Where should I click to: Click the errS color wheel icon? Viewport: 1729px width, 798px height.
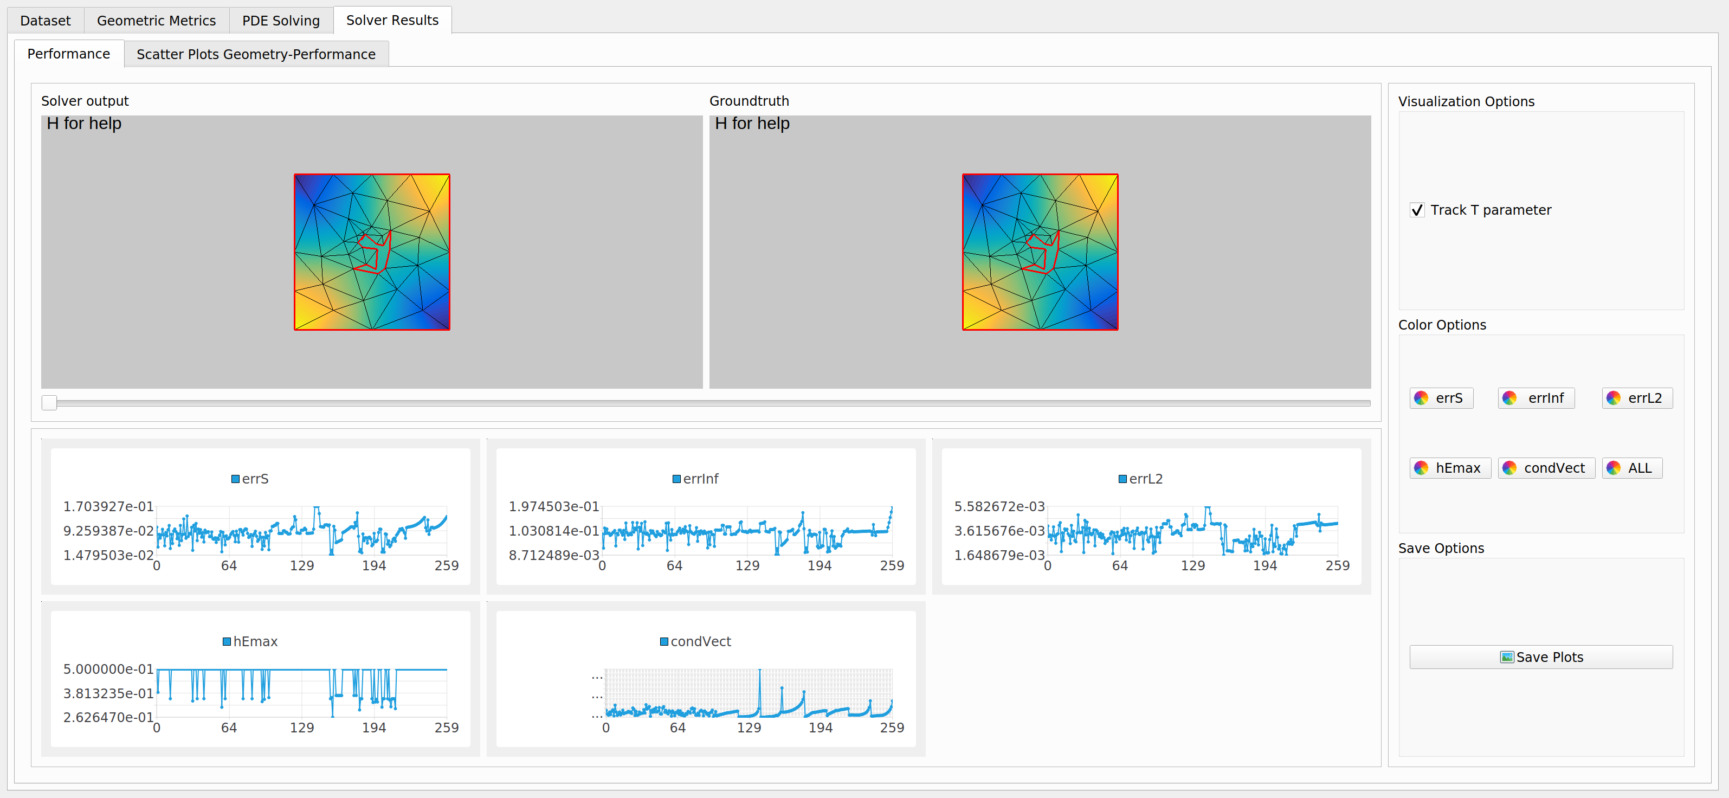[1421, 398]
